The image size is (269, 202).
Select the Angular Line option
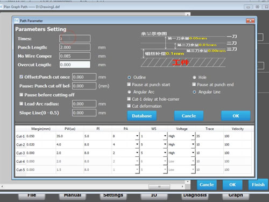[194, 92]
